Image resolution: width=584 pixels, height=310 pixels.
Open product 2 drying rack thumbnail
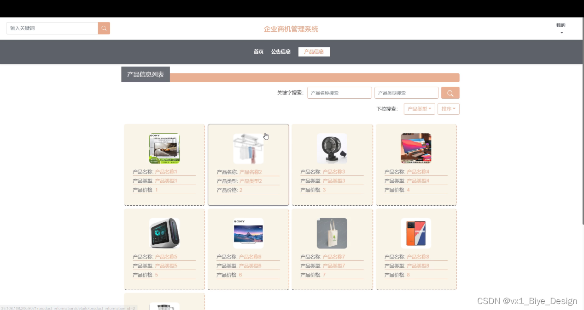click(x=248, y=148)
